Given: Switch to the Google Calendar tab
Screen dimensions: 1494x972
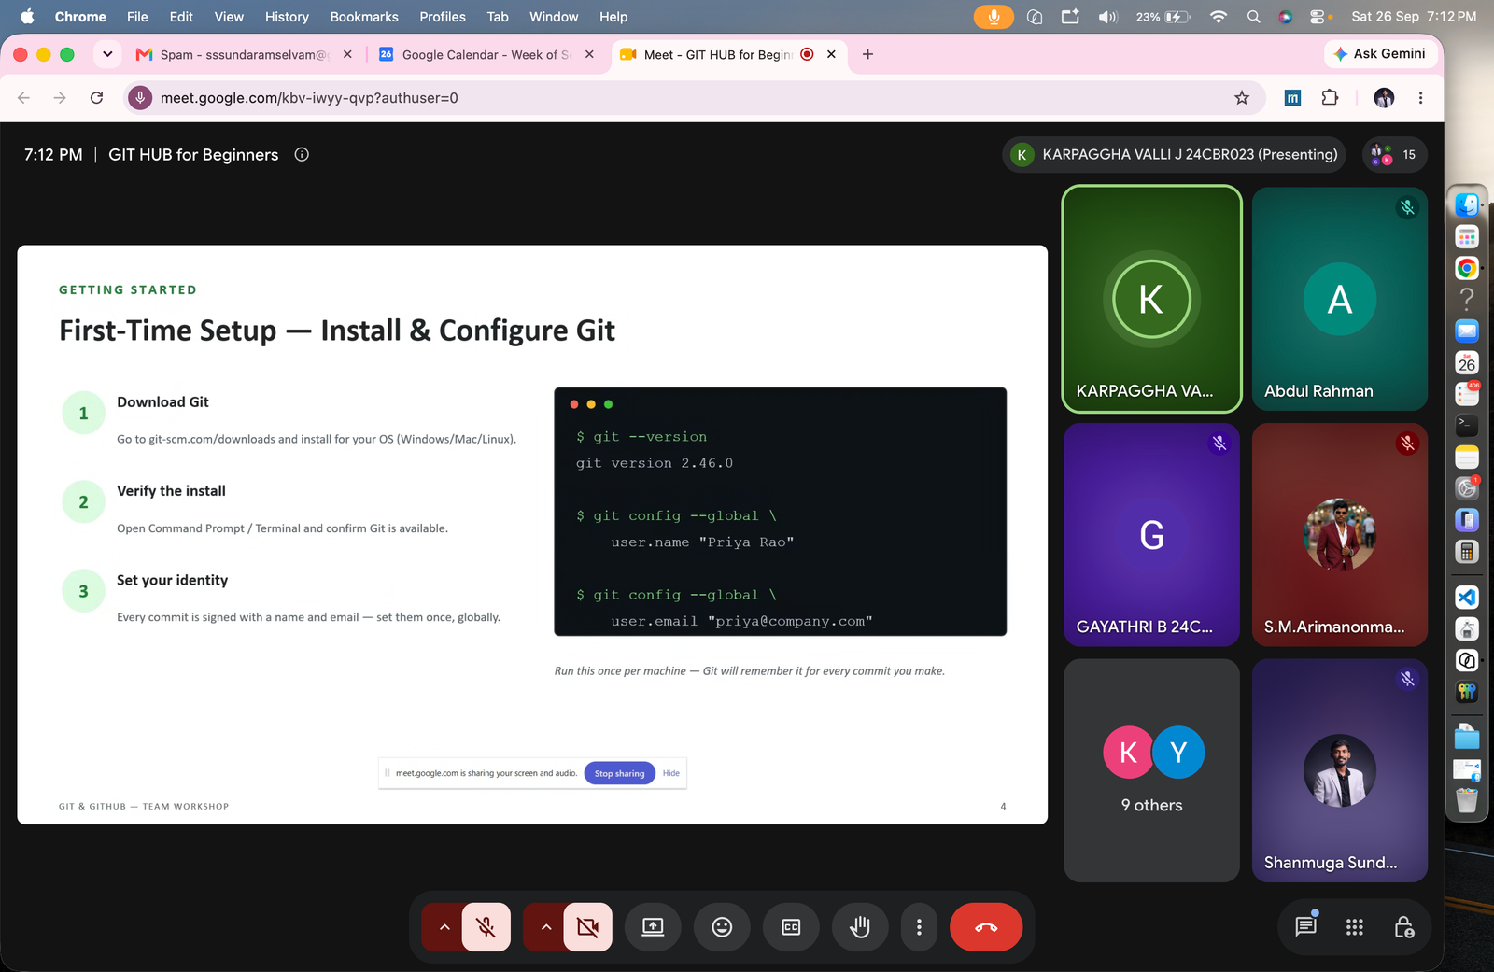Looking at the screenshot, I should [486, 55].
